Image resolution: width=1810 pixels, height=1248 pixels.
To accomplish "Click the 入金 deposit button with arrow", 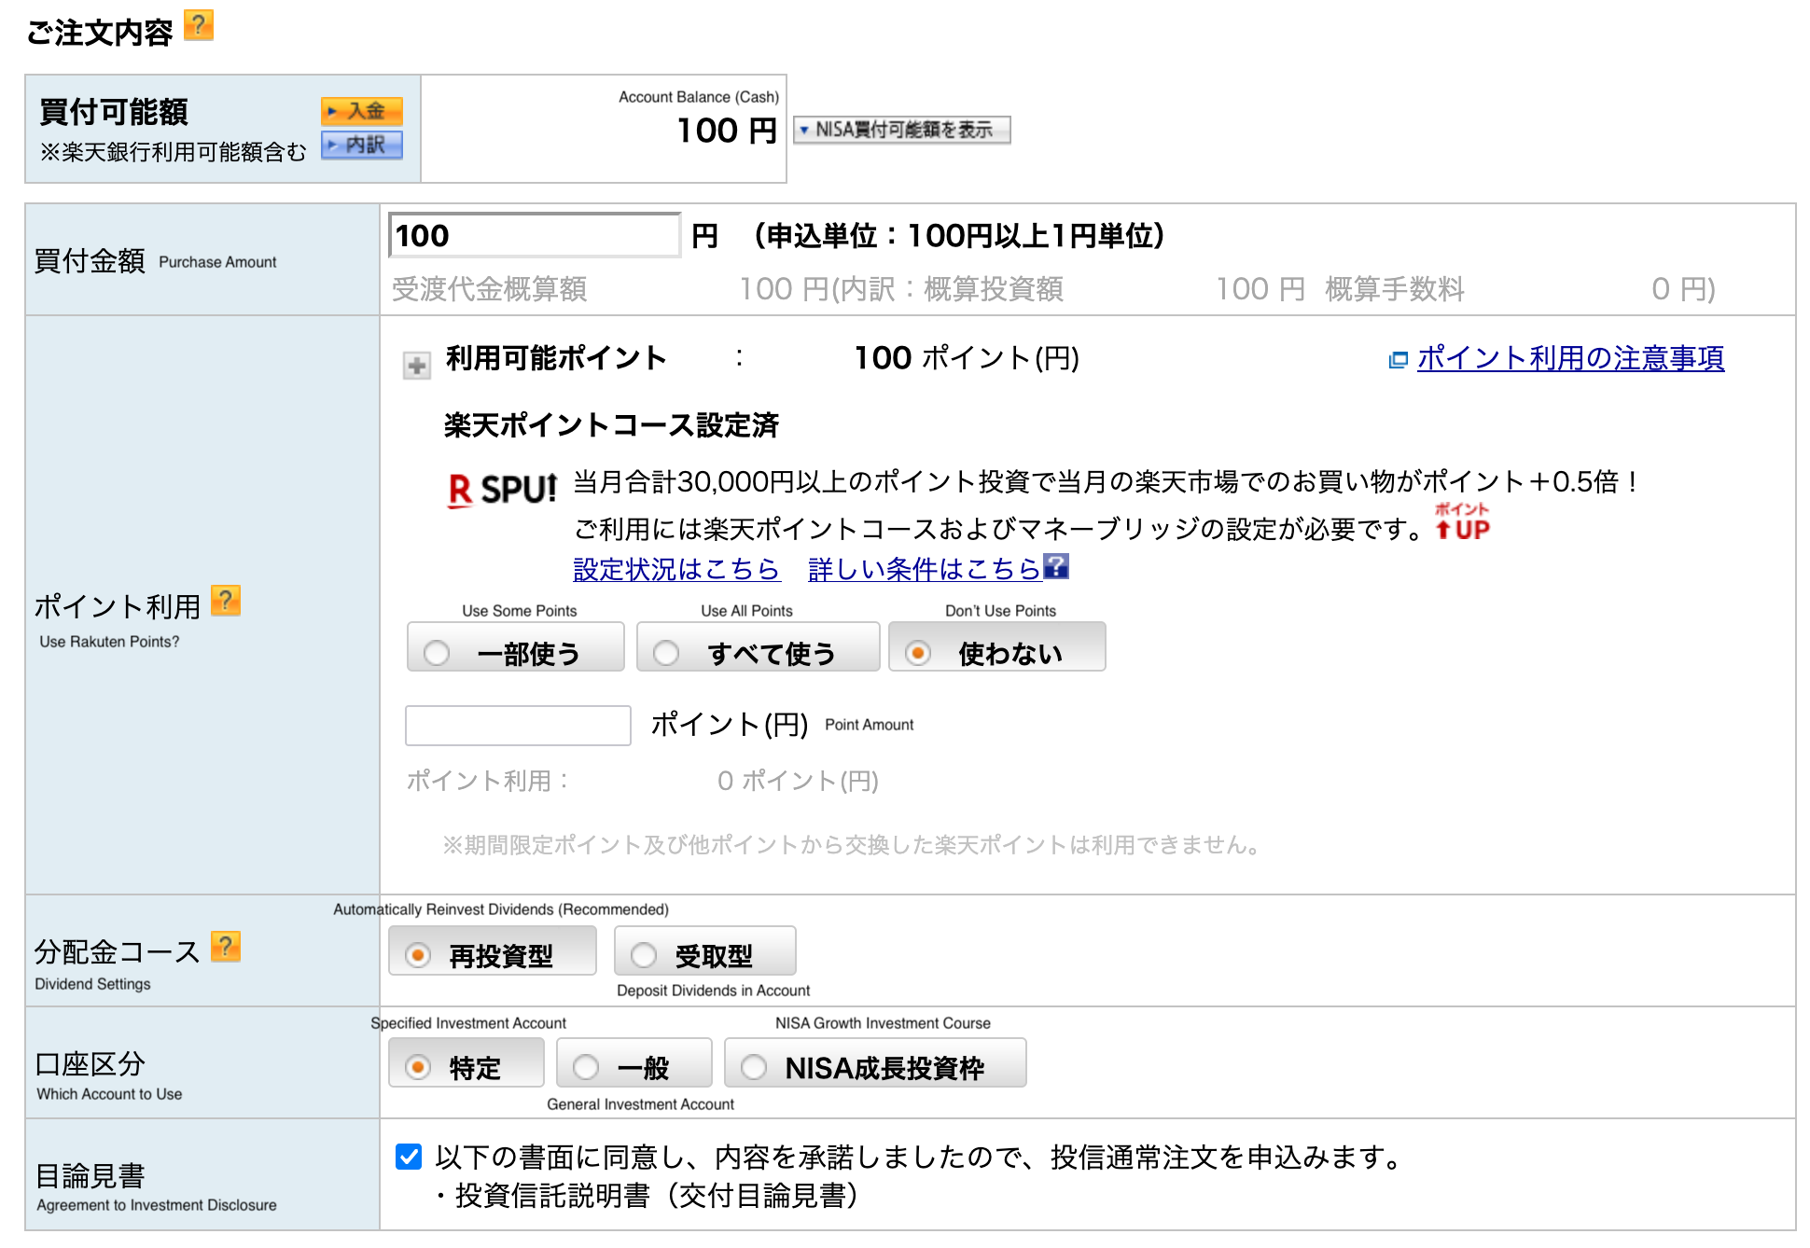I will pyautogui.click(x=361, y=111).
